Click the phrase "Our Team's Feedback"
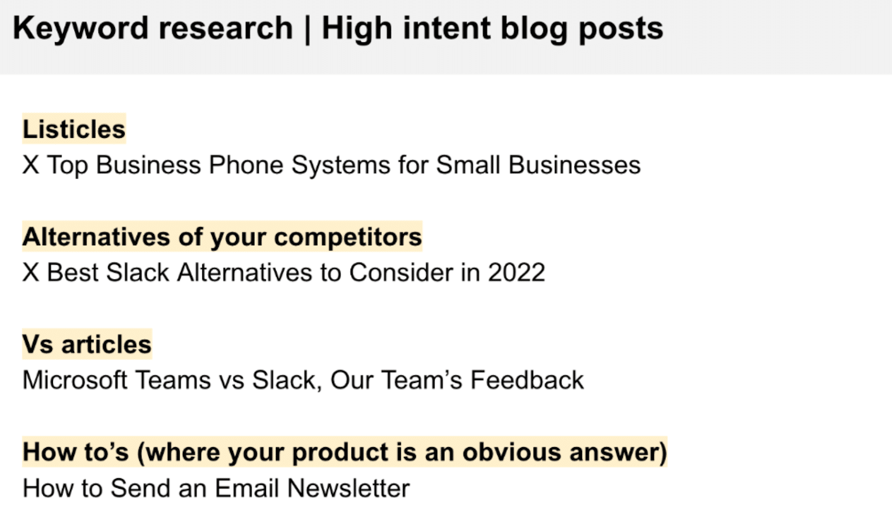 457,381
